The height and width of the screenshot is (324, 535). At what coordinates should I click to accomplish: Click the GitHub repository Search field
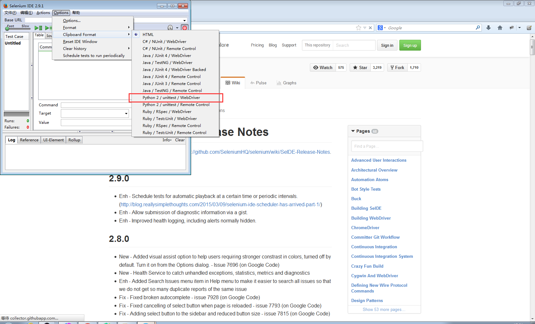354,45
